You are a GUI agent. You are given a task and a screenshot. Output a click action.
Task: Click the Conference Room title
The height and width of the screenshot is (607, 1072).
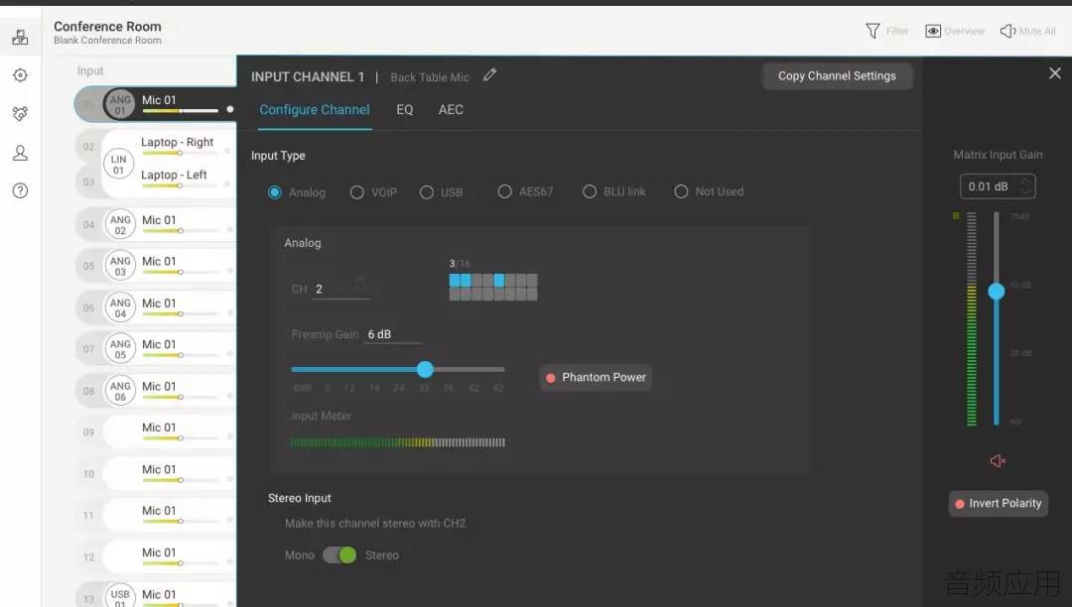tap(107, 26)
